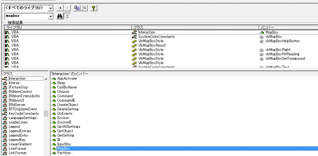The height and width of the screenshot is (156, 318).
Task: Click the Beep method icon
Action: (54, 83)
